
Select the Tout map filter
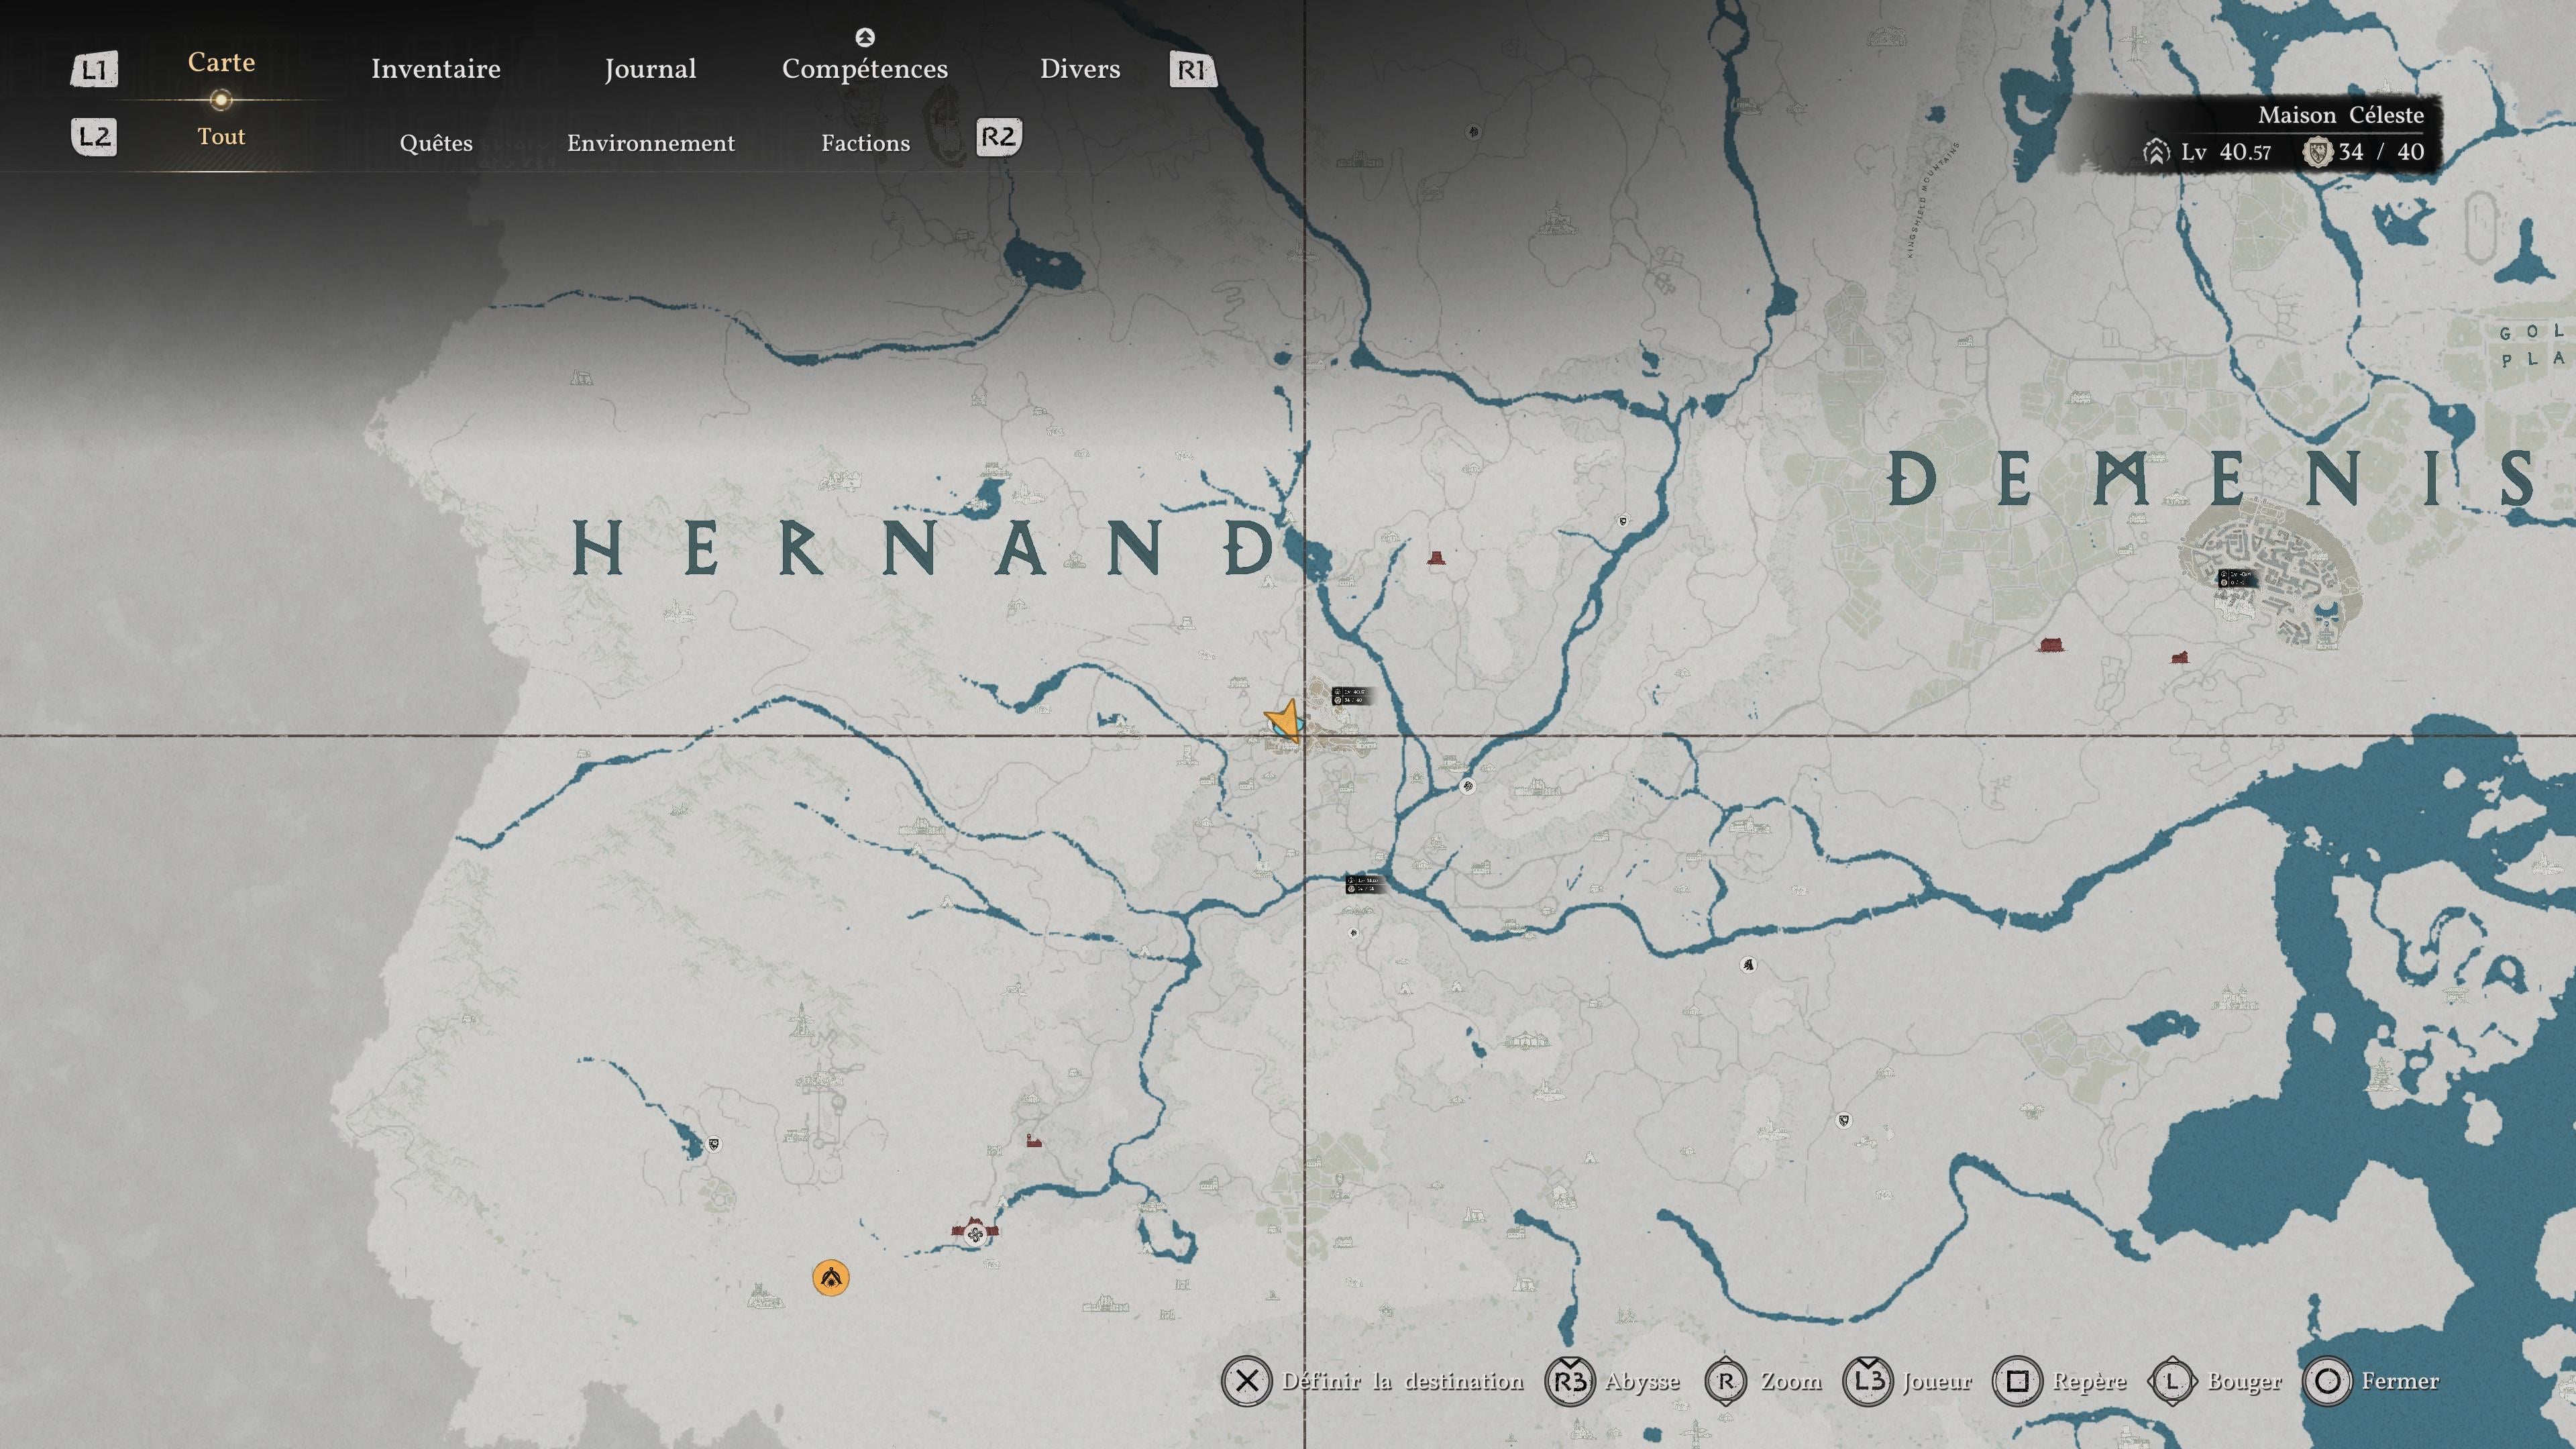[x=221, y=137]
